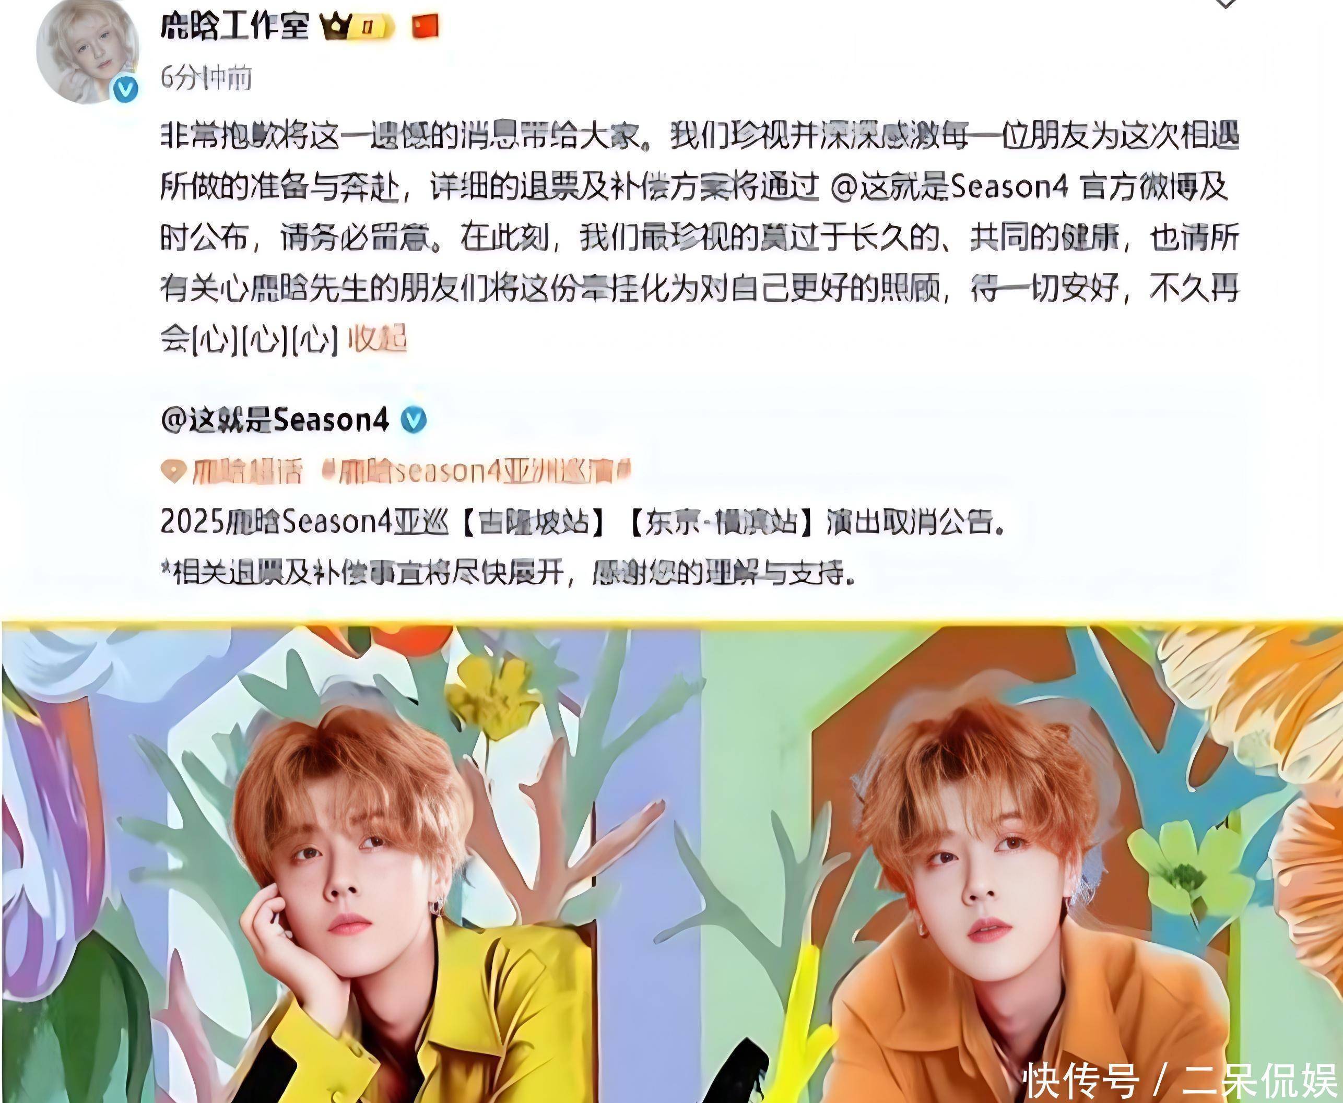The width and height of the screenshot is (1343, 1103).
Task: Open the 鹿晗超话 super topic link
Action: 248,471
